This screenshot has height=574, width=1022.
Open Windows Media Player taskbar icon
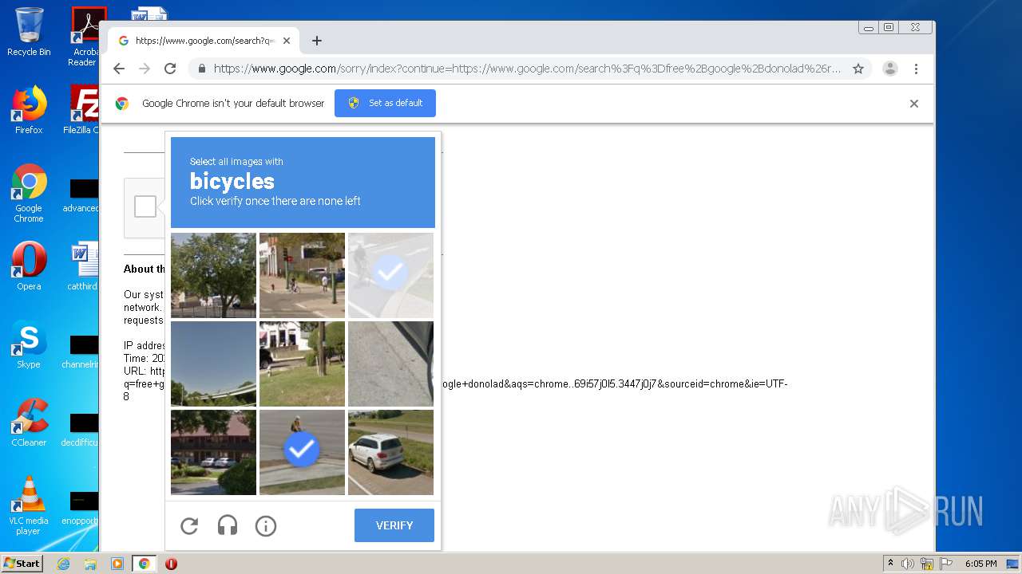[x=117, y=564]
